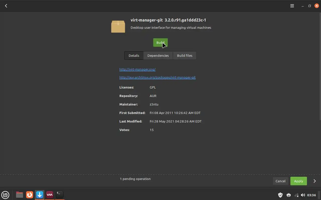
Task: Click the Last Modified date value
Action: (x=176, y=121)
